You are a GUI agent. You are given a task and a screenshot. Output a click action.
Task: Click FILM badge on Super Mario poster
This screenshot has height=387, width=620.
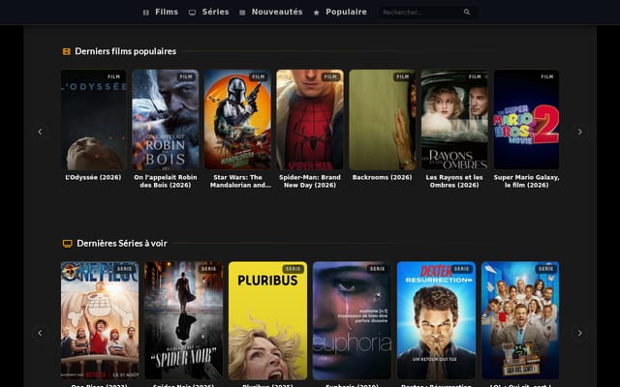point(546,76)
